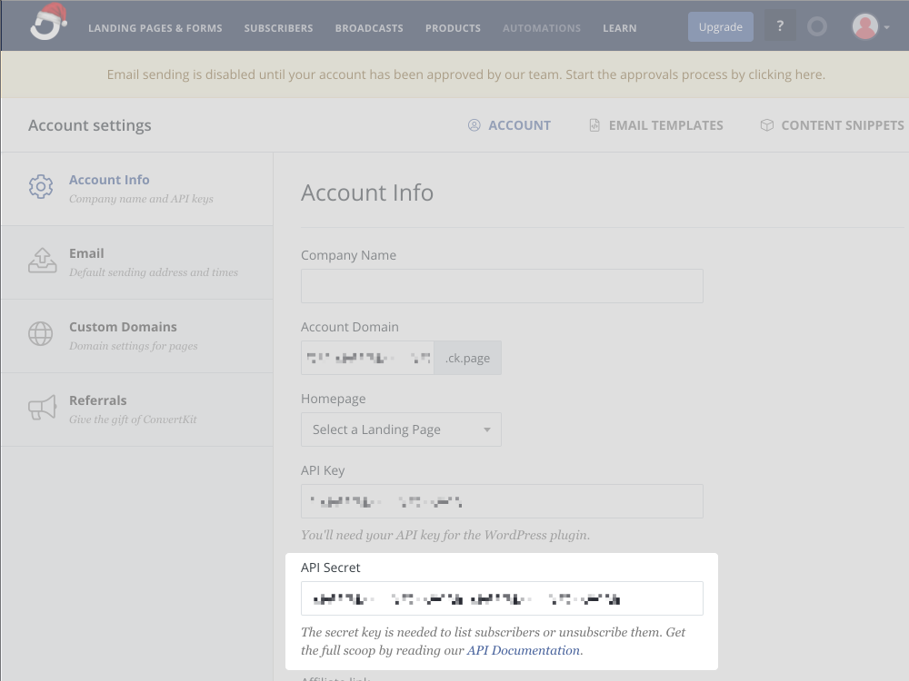Click the megaphone icon beside Referrals

[41, 409]
